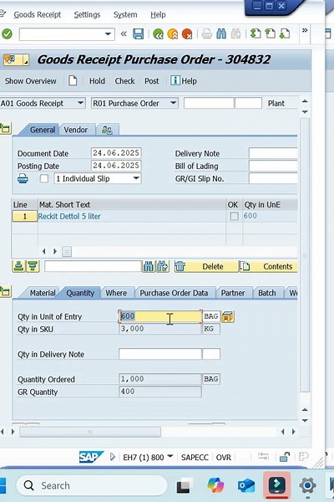
Task: Click the Windows taskbar Search box
Action: click(x=92, y=485)
